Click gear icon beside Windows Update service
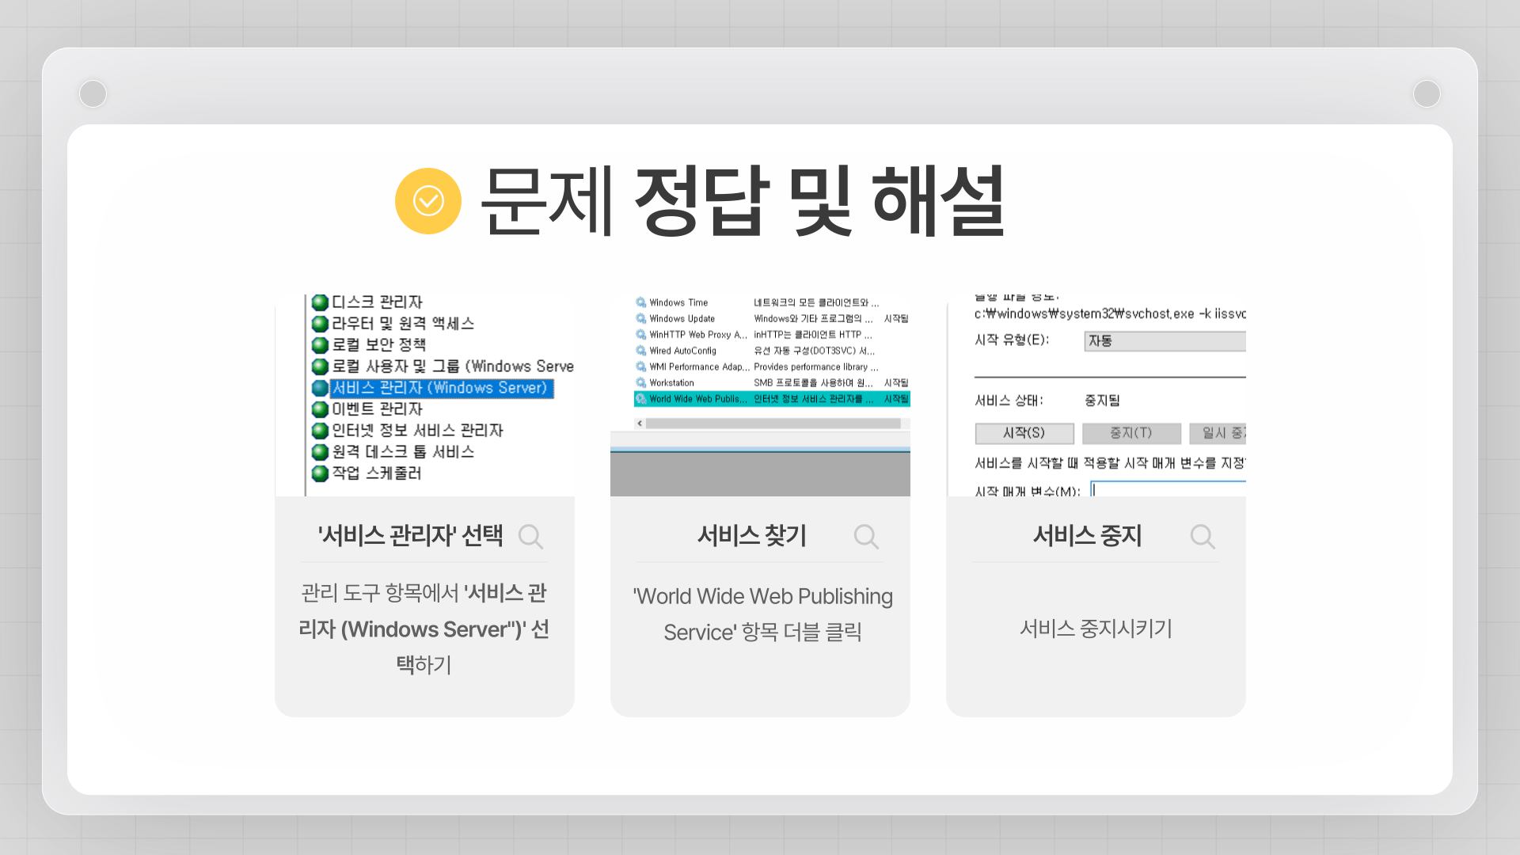Image resolution: width=1520 pixels, height=855 pixels. [640, 318]
